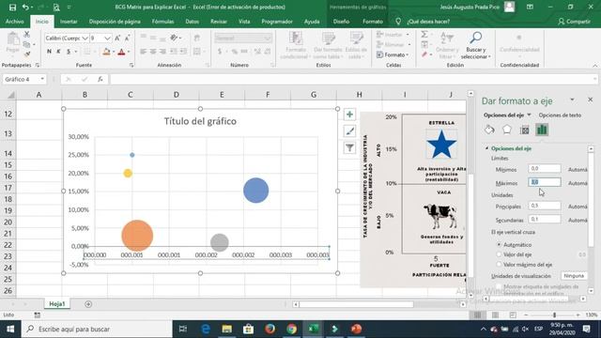Open the font size dropdown
The width and height of the screenshot is (601, 338).
(107, 38)
